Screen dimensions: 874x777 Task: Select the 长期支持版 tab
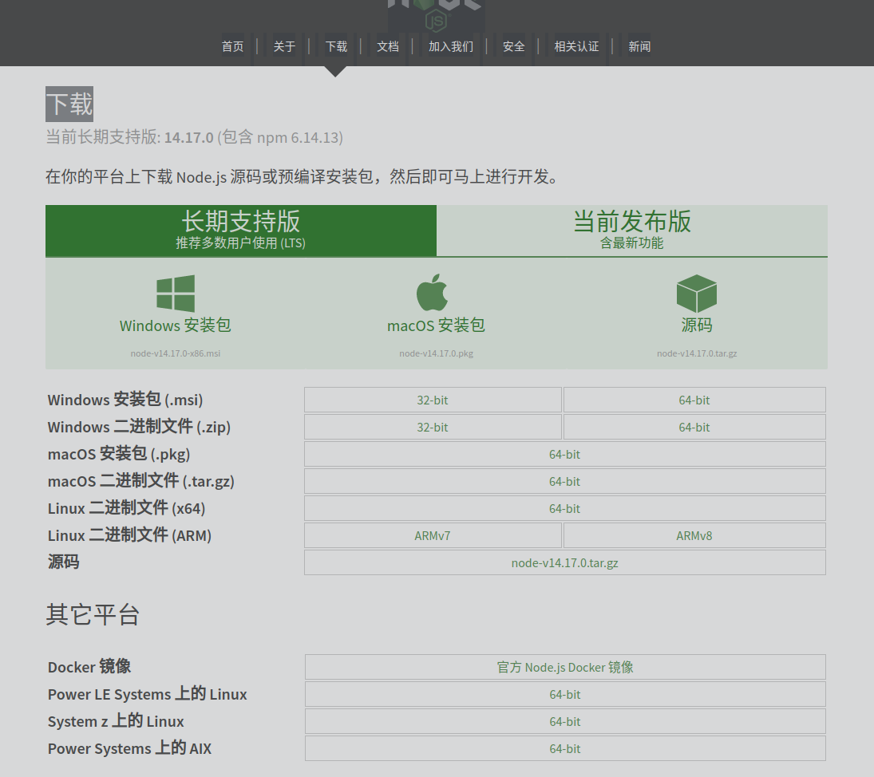point(240,230)
